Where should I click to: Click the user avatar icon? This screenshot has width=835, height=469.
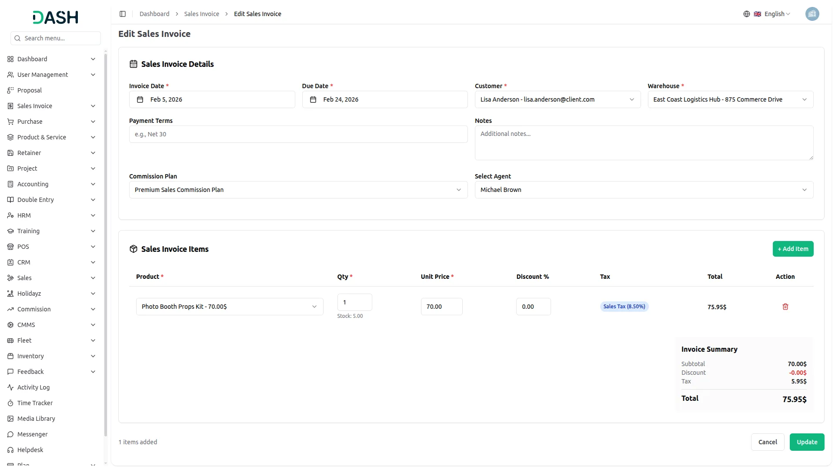coord(812,14)
